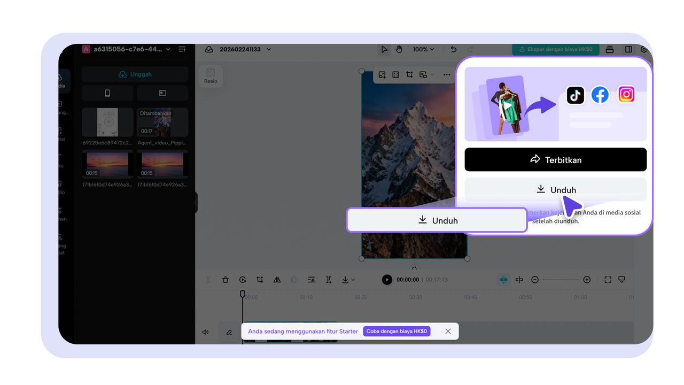Choose the screen recording upload icon
Screen dimensions: 684x385
coord(162,93)
